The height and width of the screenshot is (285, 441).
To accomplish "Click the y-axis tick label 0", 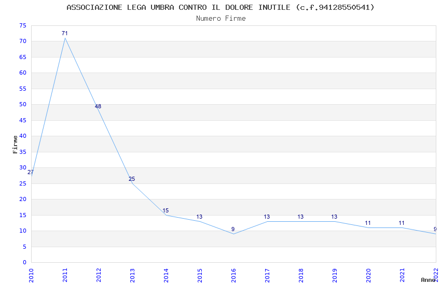I will click(24, 263).
